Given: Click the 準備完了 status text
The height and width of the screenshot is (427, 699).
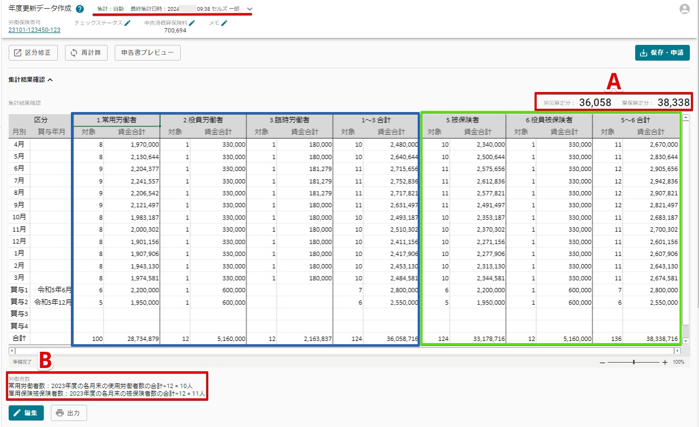Looking at the screenshot, I should 23,361.
